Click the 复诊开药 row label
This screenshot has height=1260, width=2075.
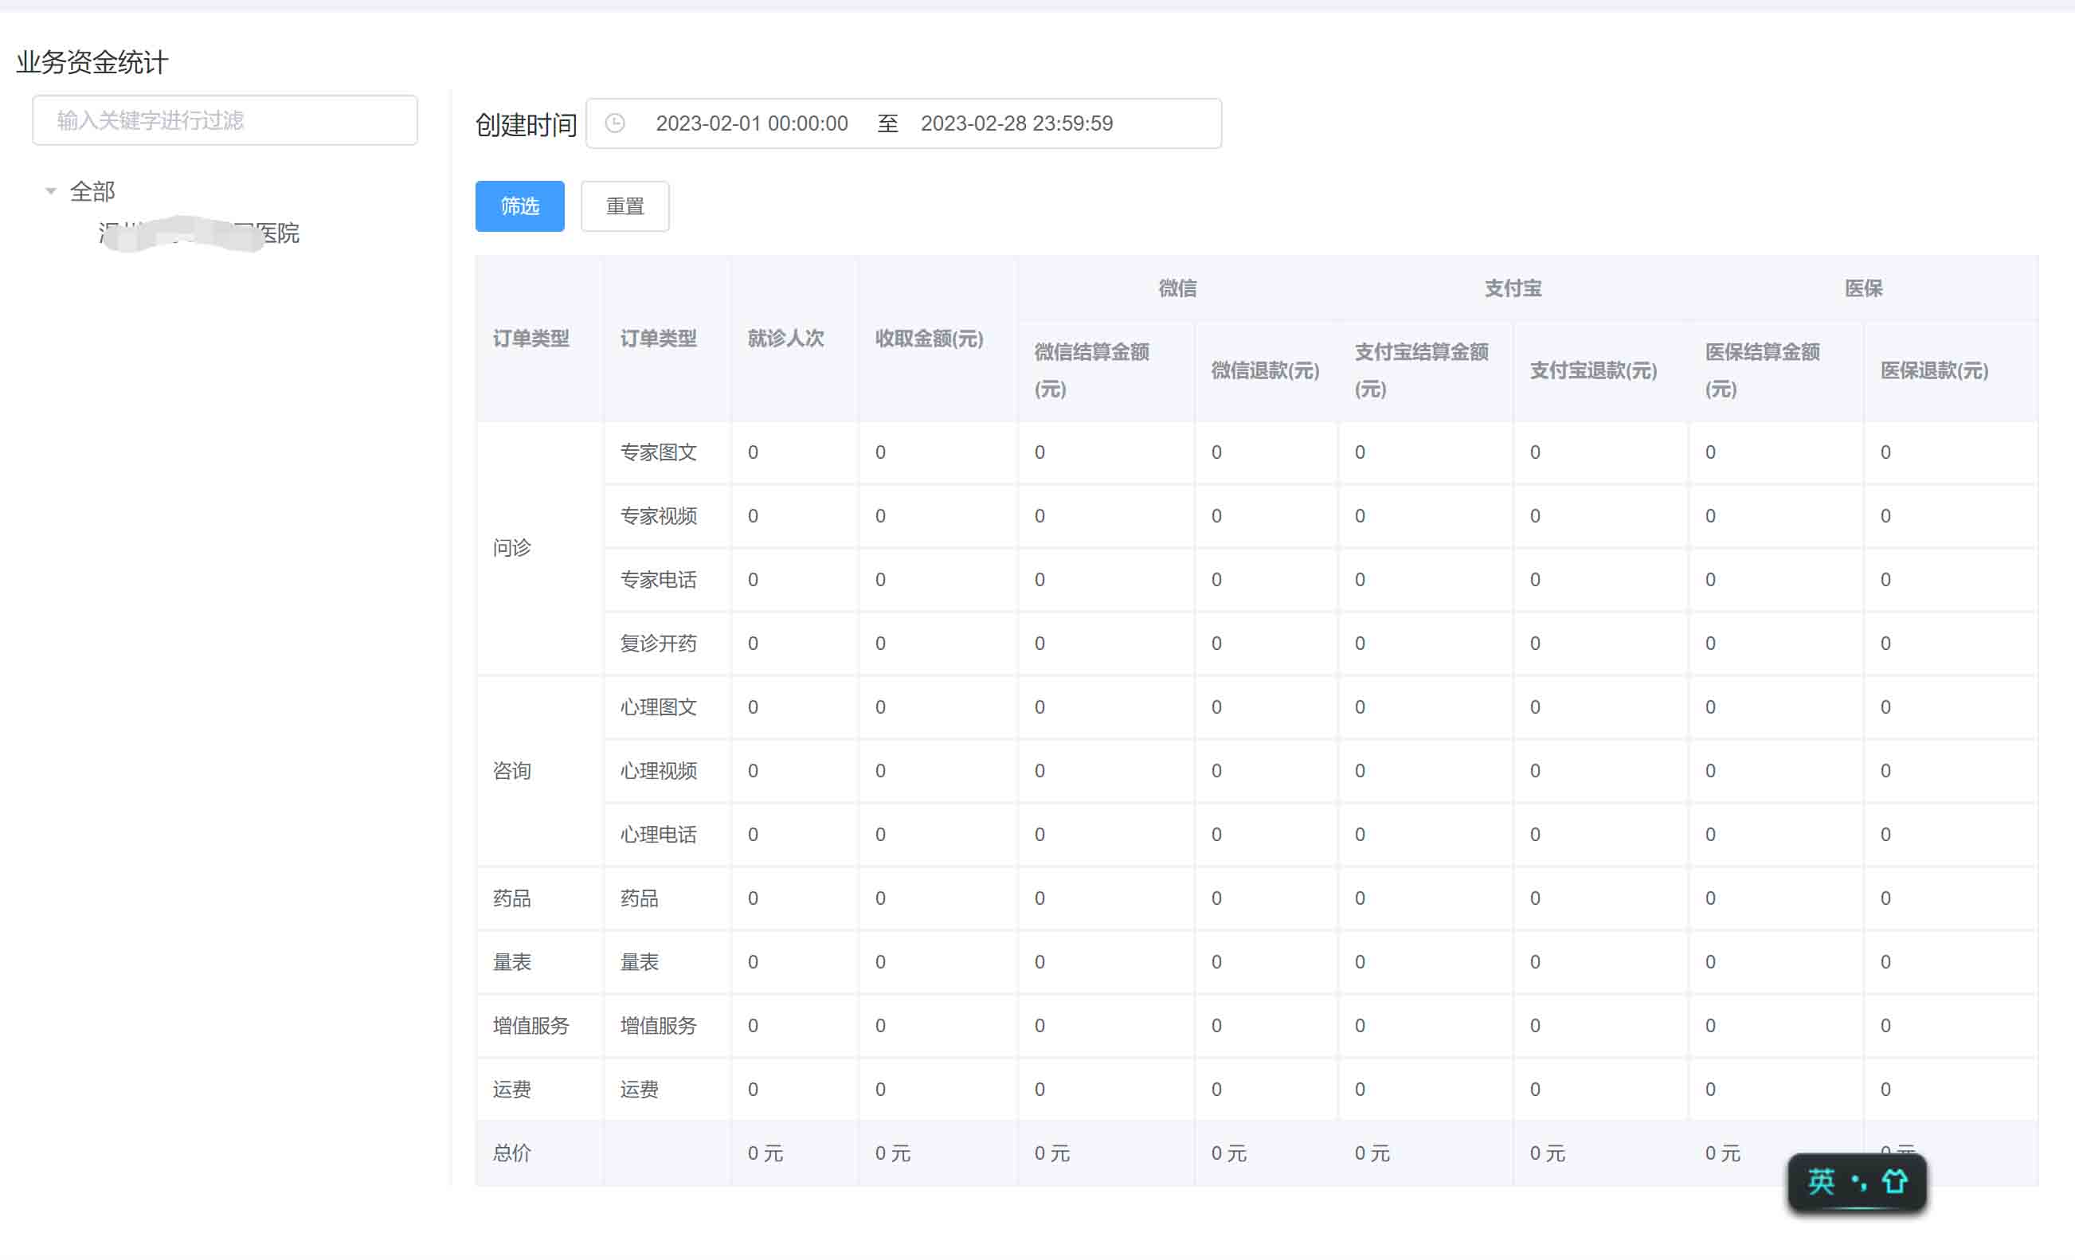click(658, 644)
